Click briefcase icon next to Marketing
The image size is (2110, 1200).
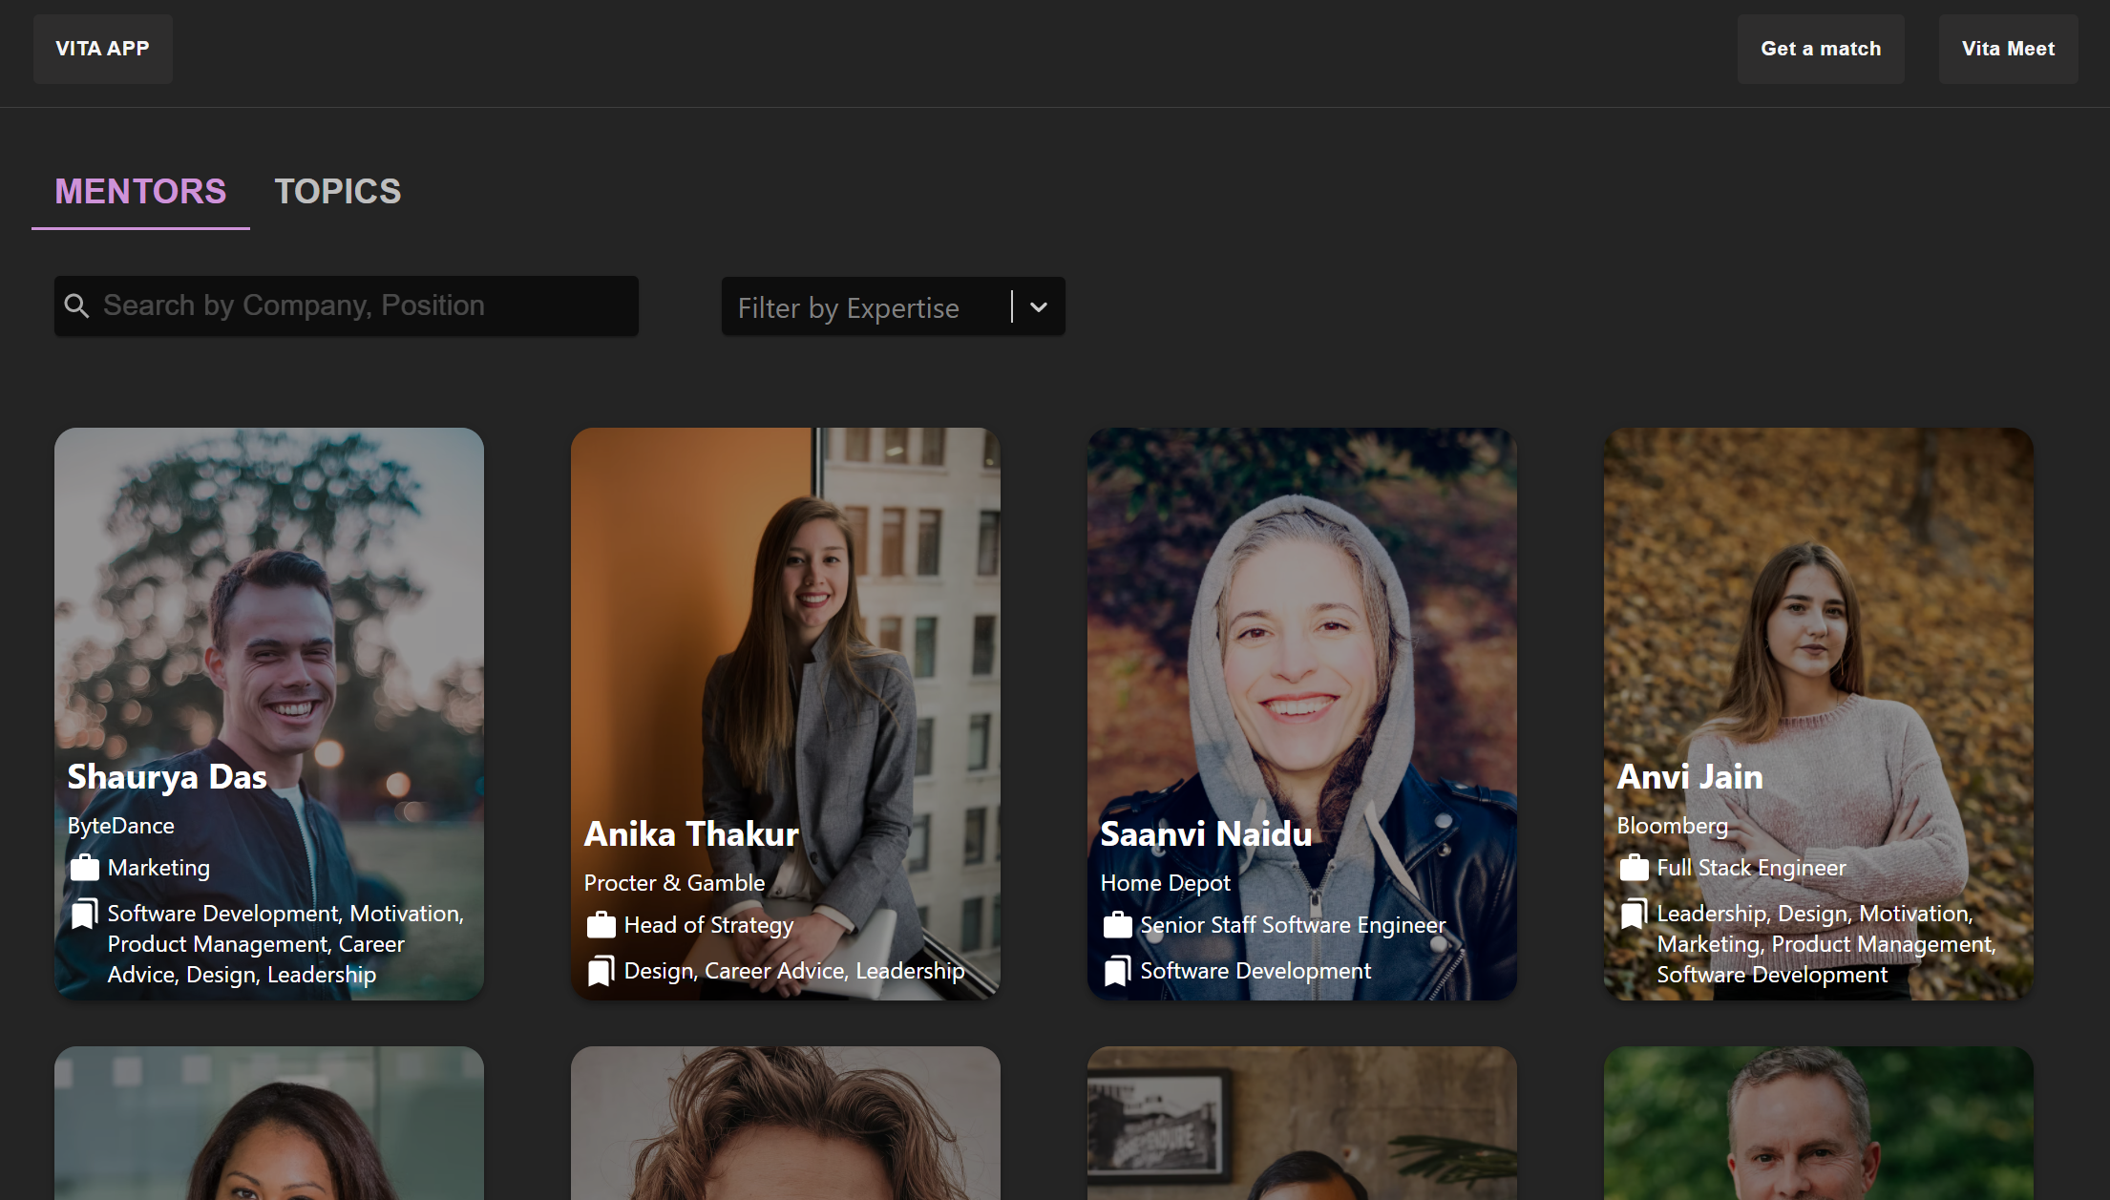click(x=84, y=868)
